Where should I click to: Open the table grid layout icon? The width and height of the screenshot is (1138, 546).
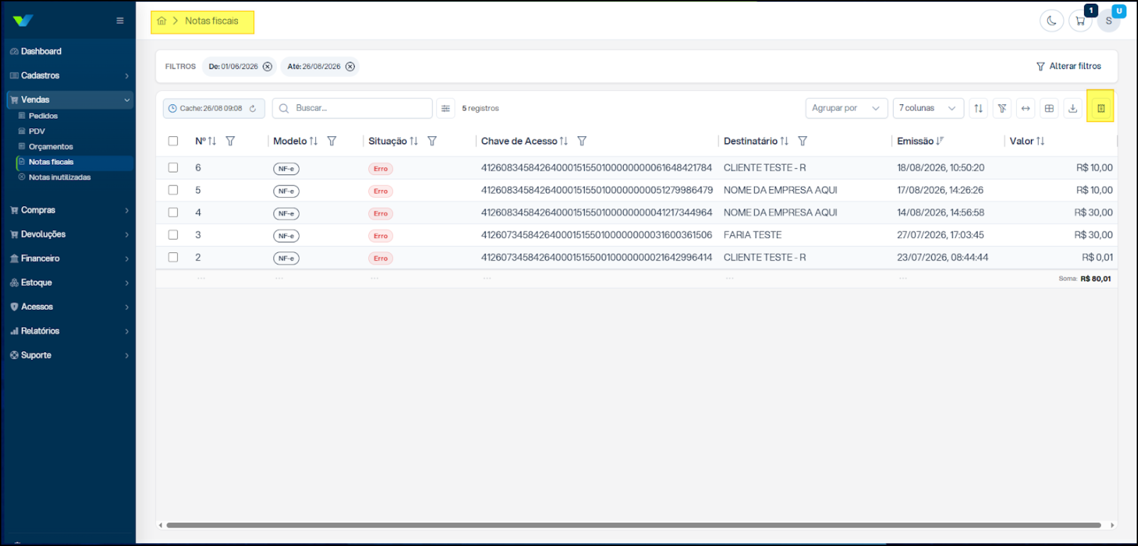coord(1049,108)
